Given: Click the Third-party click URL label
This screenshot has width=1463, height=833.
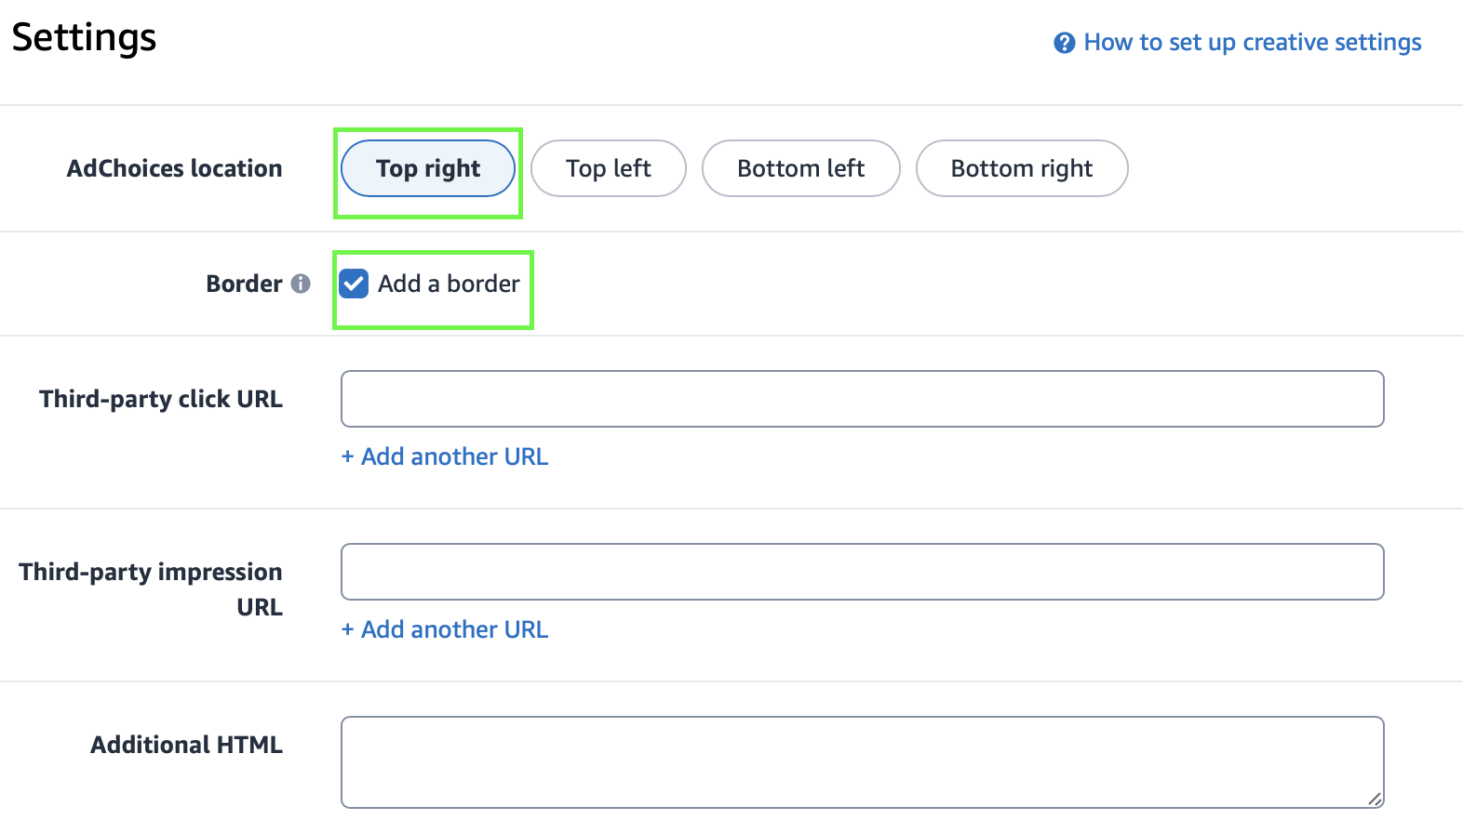Looking at the screenshot, I should coord(160,399).
